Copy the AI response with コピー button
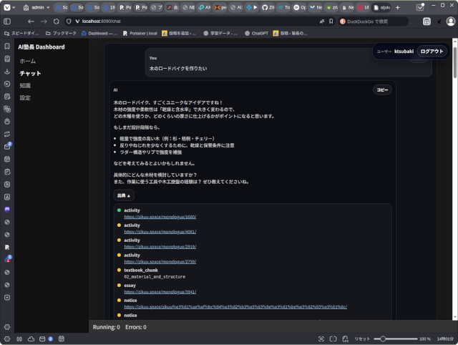 [x=382, y=90]
